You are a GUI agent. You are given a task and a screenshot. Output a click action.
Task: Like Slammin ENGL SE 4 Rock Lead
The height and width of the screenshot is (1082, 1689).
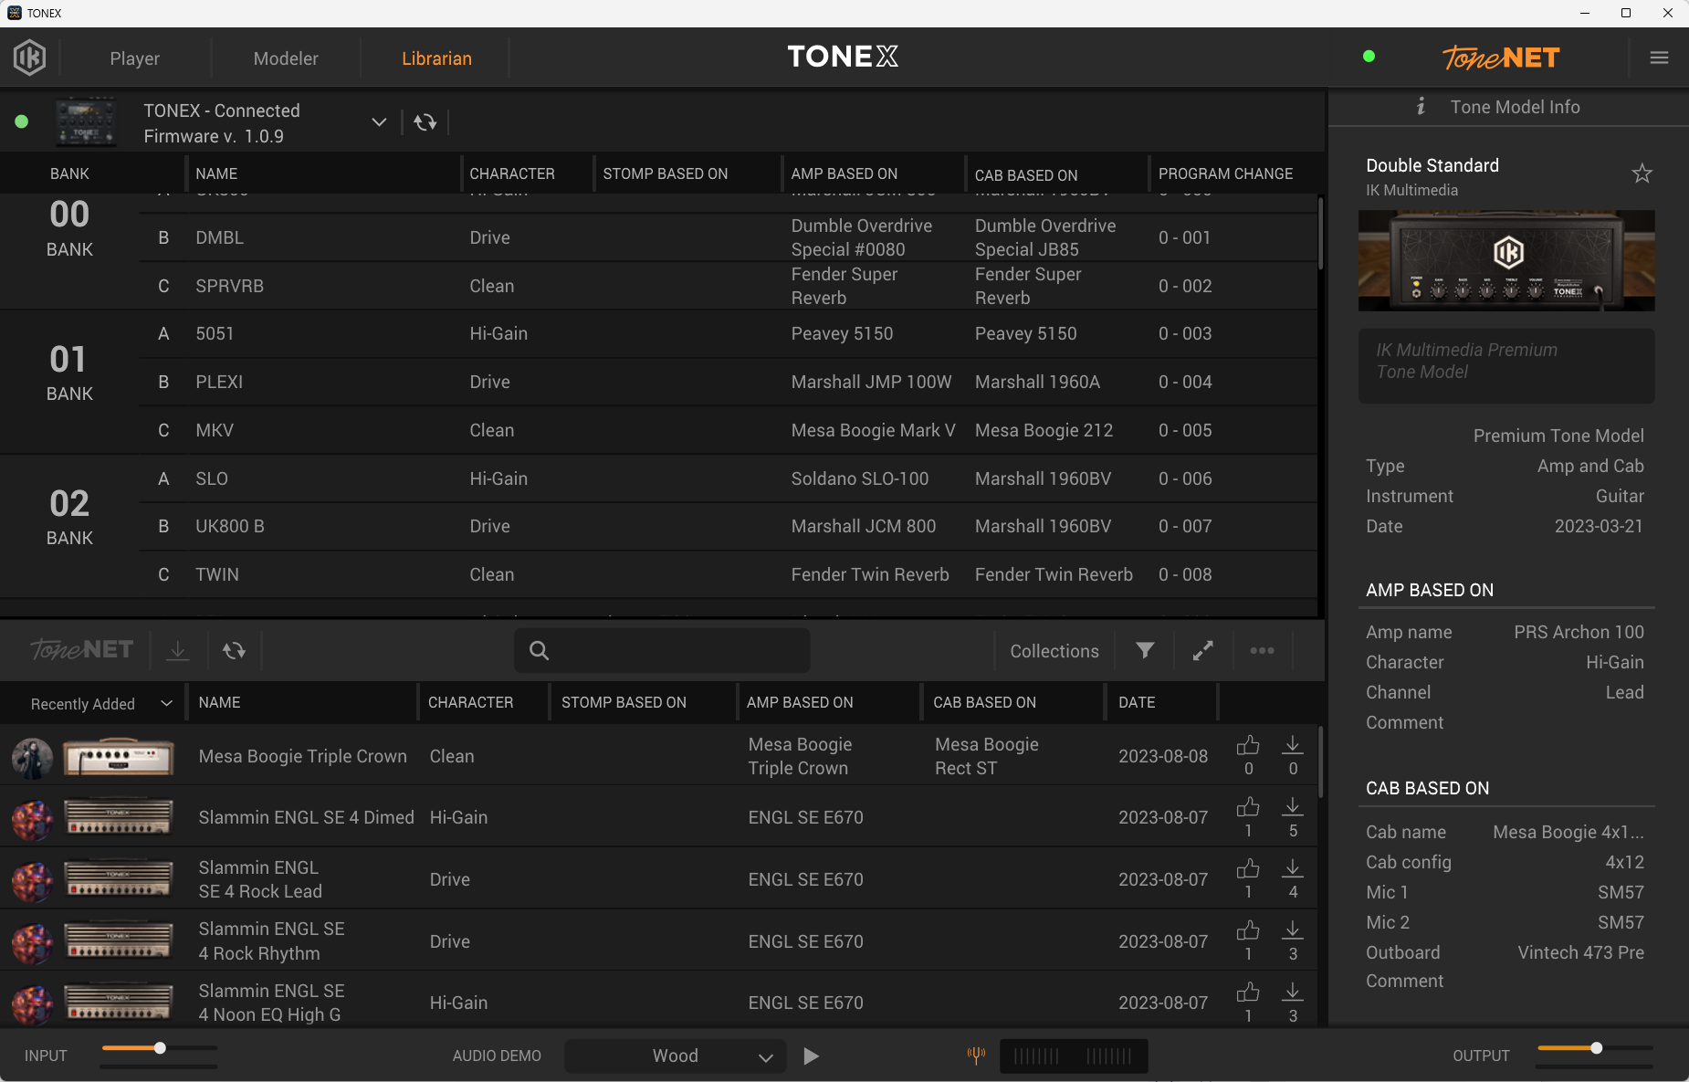[x=1248, y=868]
